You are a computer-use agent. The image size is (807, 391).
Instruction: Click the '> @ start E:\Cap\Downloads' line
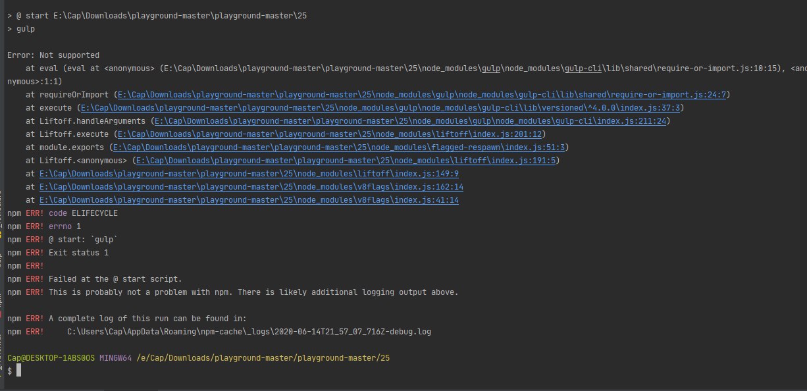pos(157,15)
